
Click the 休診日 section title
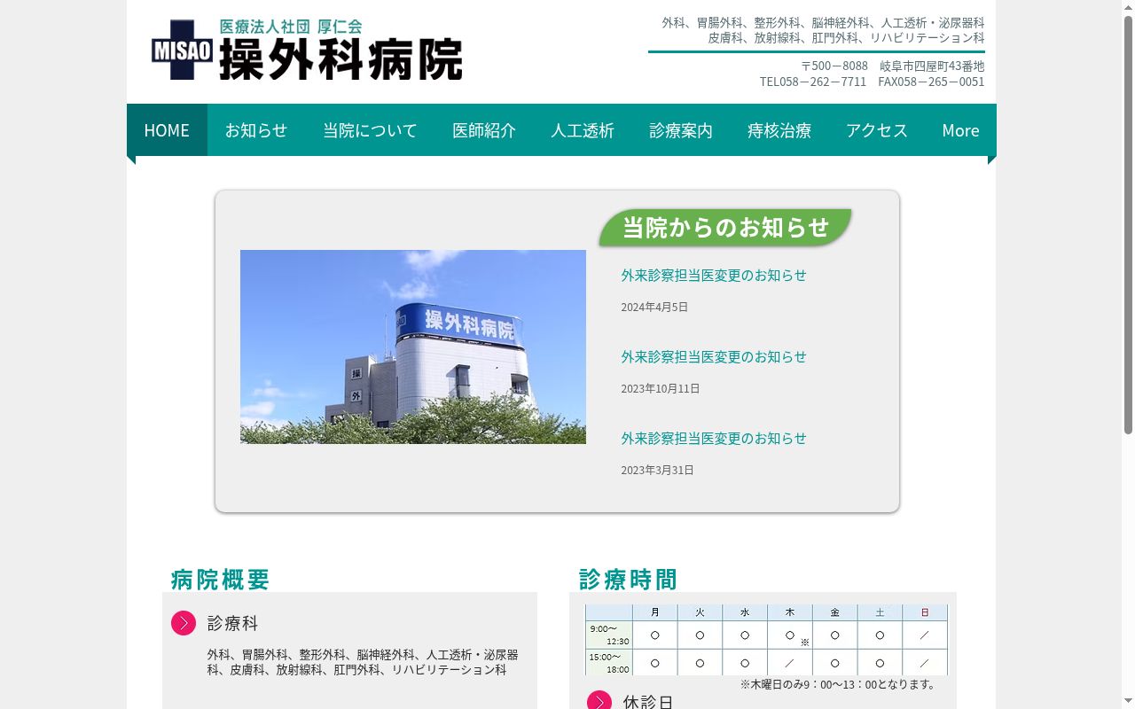(x=648, y=702)
